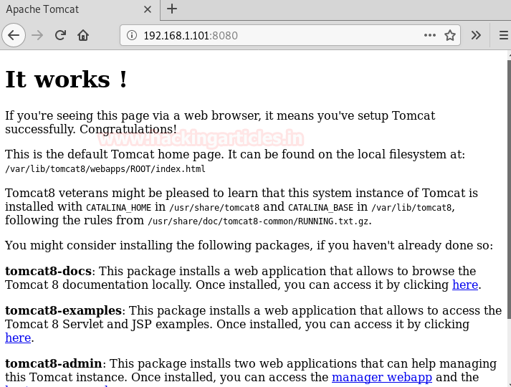Viewport: 511px width, 387px height.
Task: Click the forward navigation arrow
Action: [x=37, y=35]
